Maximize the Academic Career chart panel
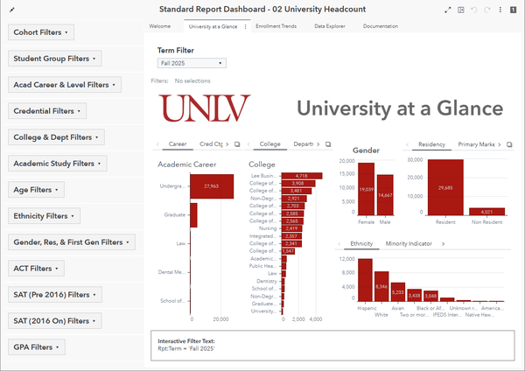 click(x=237, y=144)
